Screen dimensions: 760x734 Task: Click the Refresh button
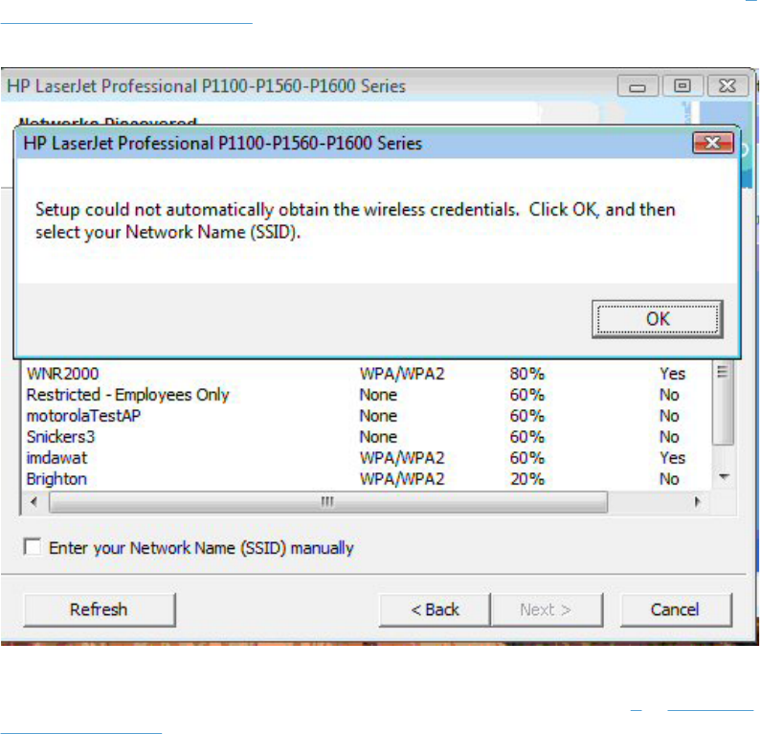[x=100, y=609]
